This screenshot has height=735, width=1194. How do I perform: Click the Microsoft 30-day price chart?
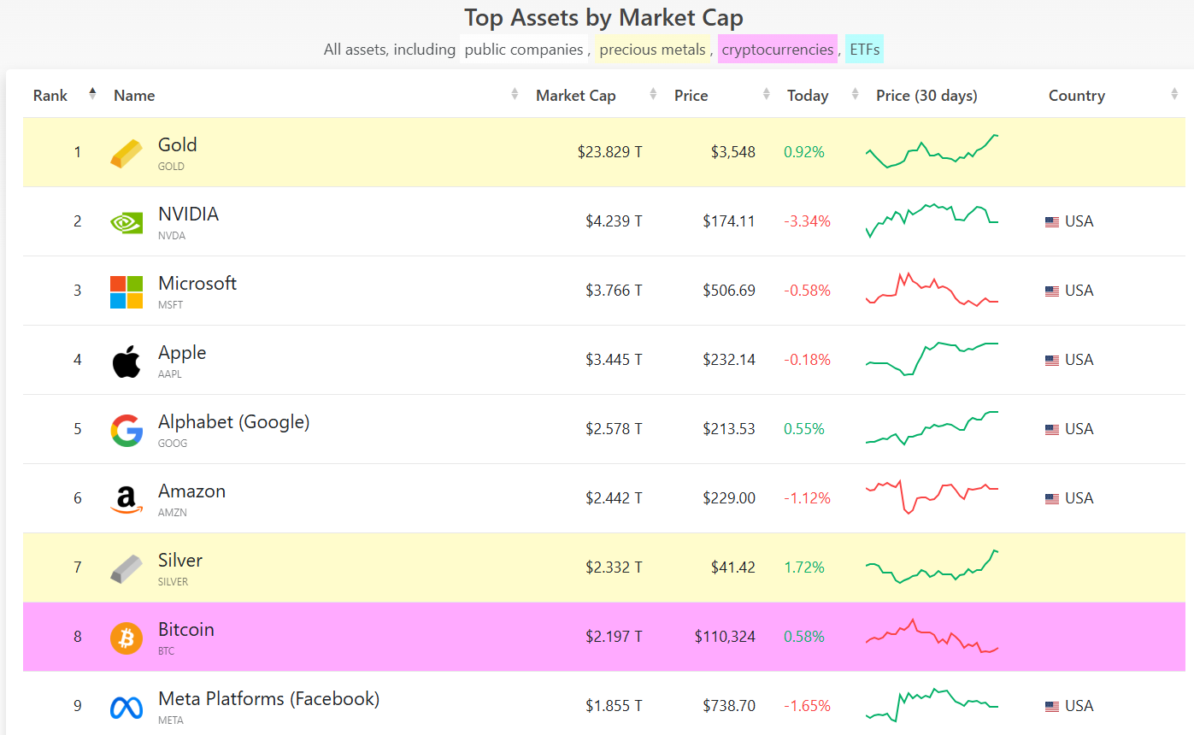pos(932,290)
